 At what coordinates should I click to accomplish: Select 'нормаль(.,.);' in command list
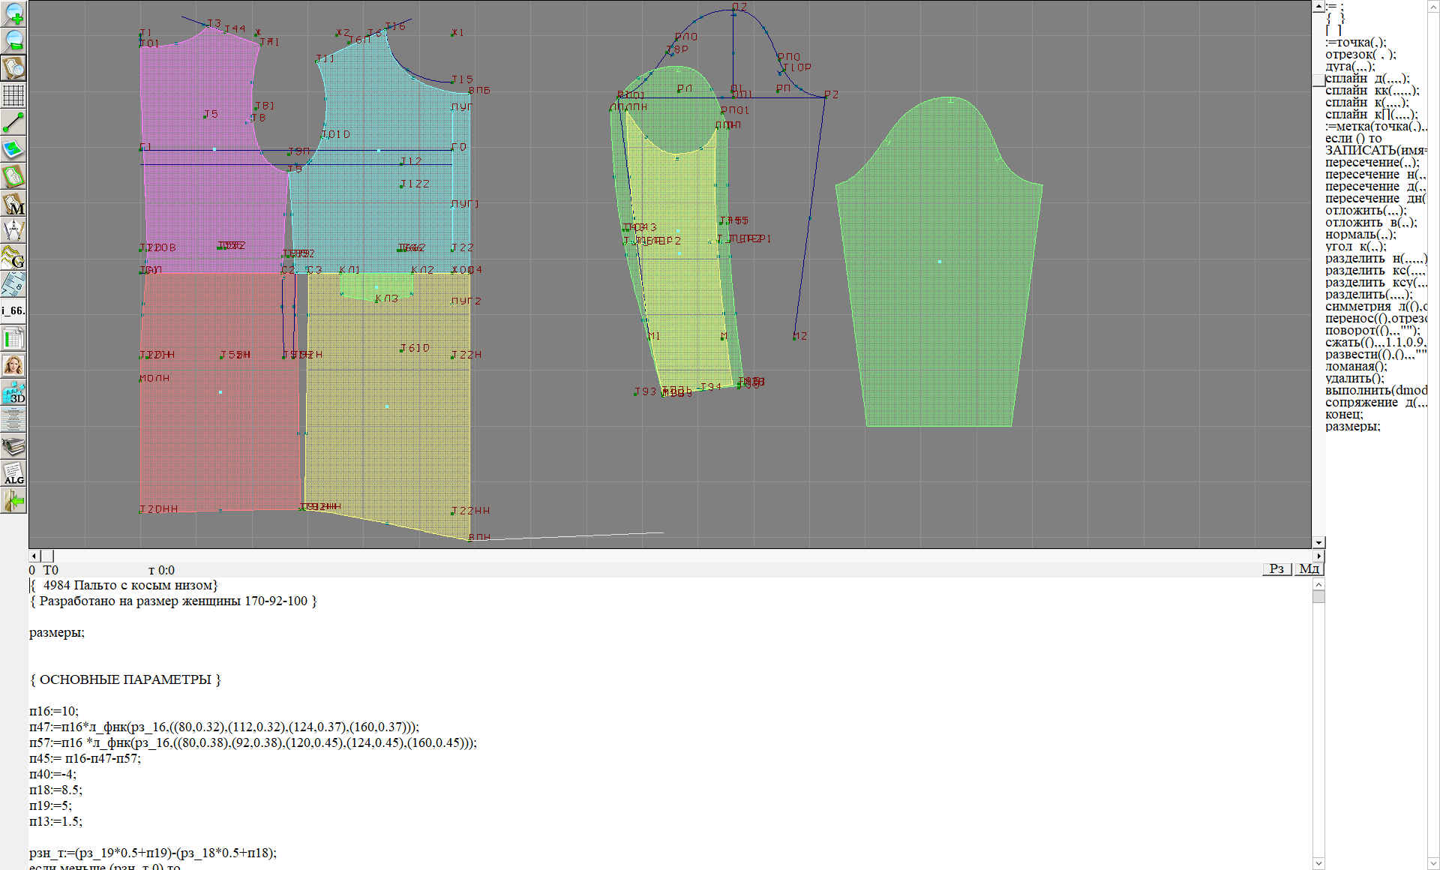pos(1360,235)
